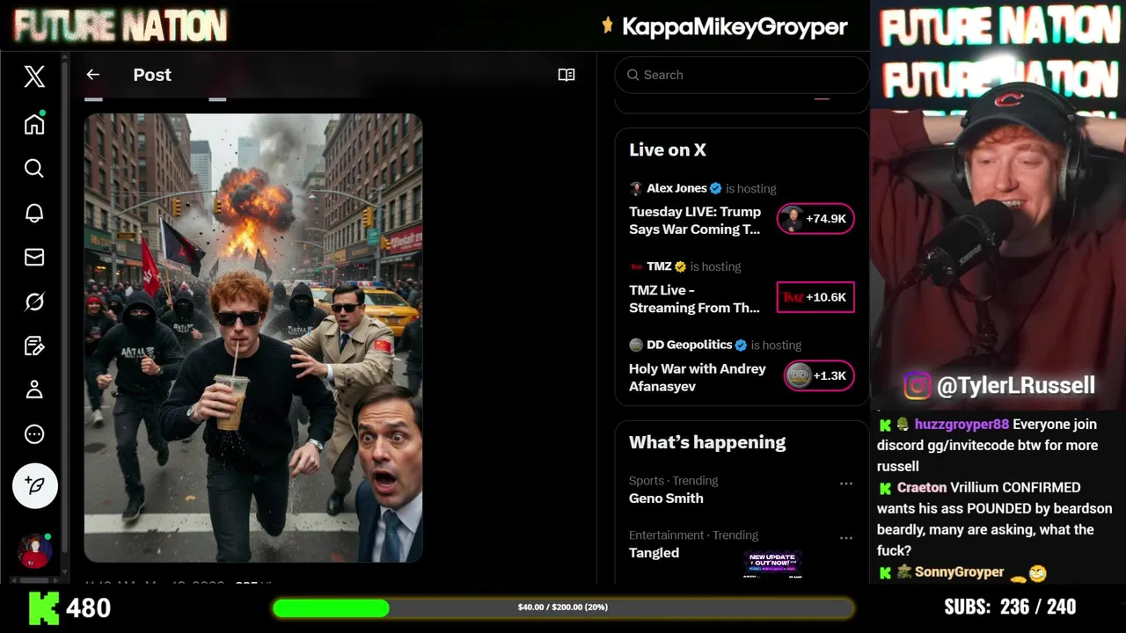The width and height of the screenshot is (1126, 633).
Task: Open Alex Jones' Tuesday LIVE broadcast
Action: (x=695, y=221)
